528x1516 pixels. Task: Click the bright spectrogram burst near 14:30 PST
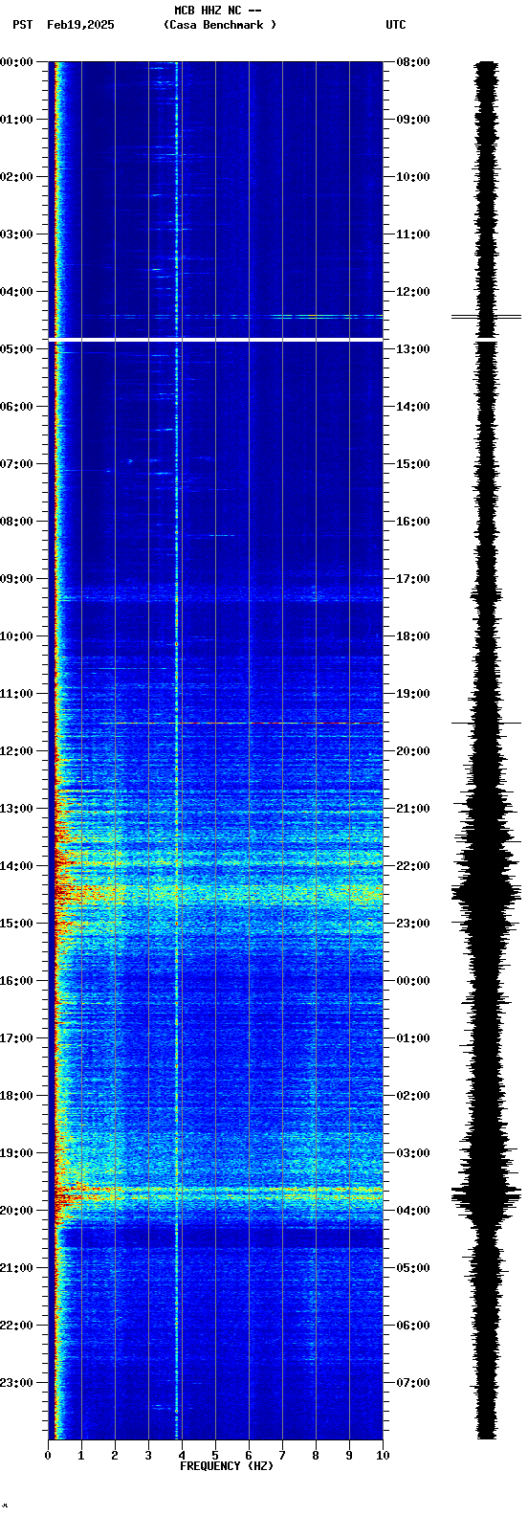pyautogui.click(x=215, y=894)
